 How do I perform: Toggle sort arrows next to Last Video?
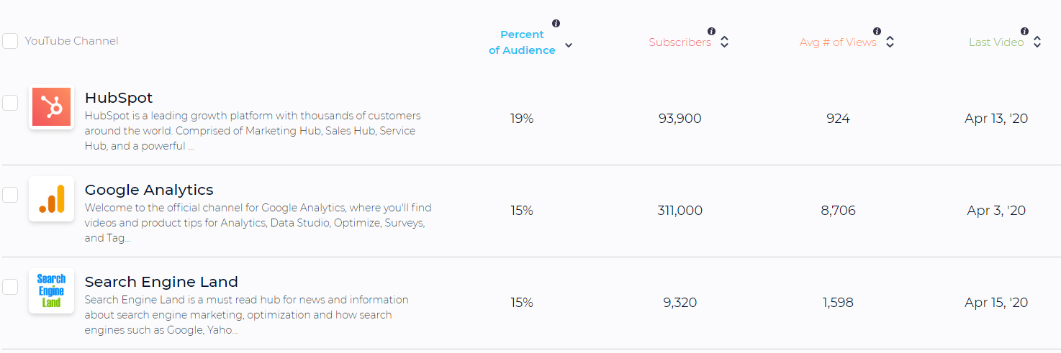pyautogui.click(x=1037, y=42)
